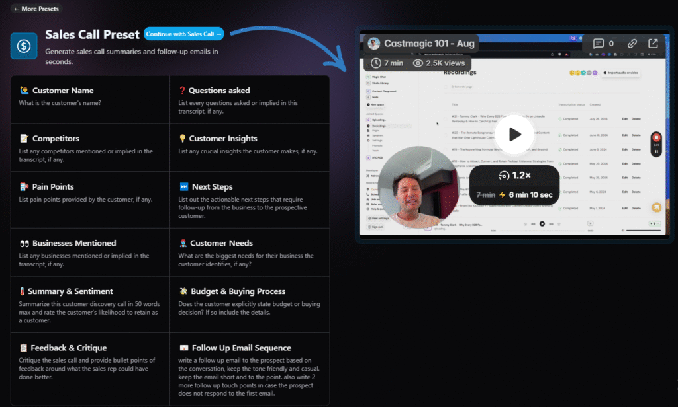This screenshot has height=407, width=678.
Task: Open the video comments icon
Action: pyautogui.click(x=599, y=44)
